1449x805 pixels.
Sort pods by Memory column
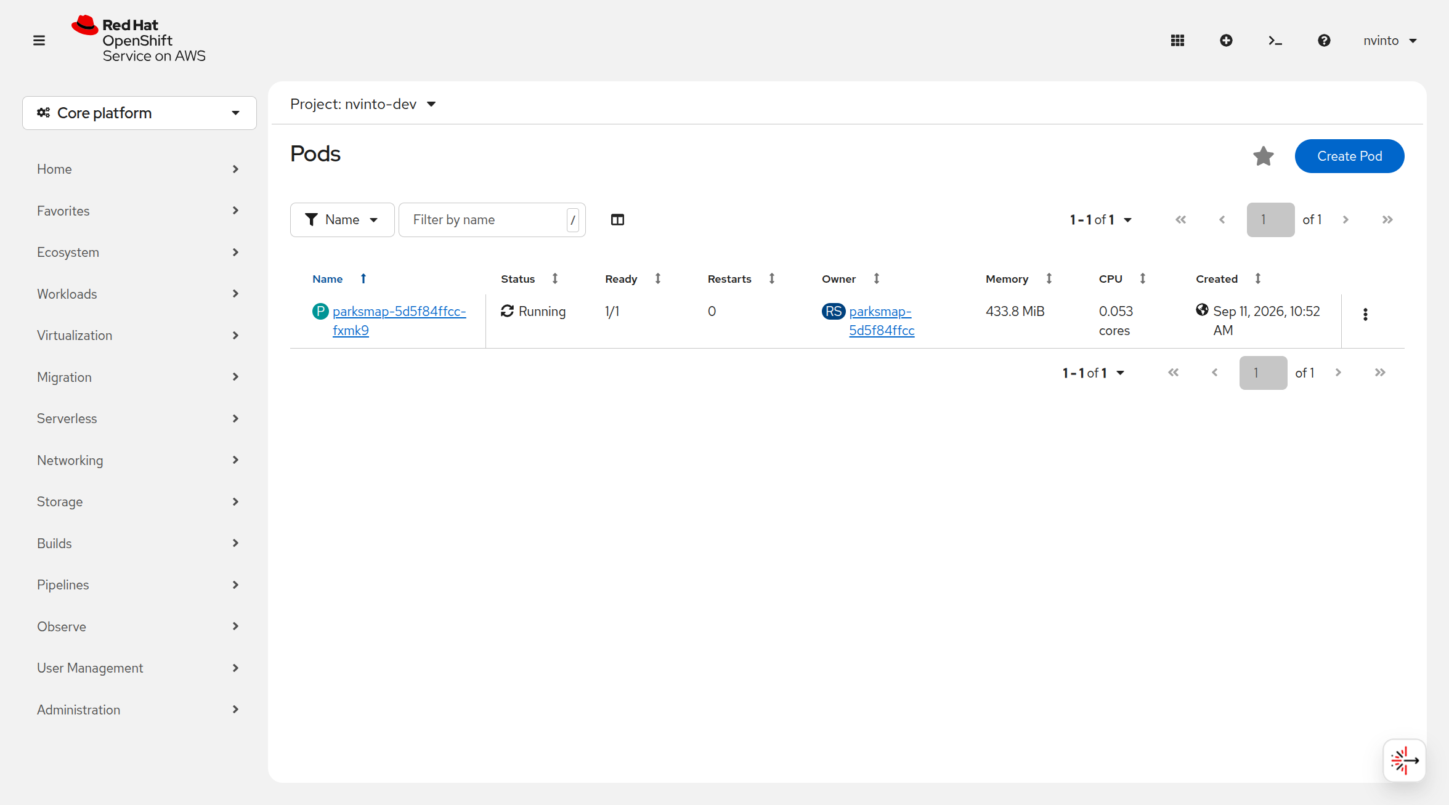tap(1049, 278)
